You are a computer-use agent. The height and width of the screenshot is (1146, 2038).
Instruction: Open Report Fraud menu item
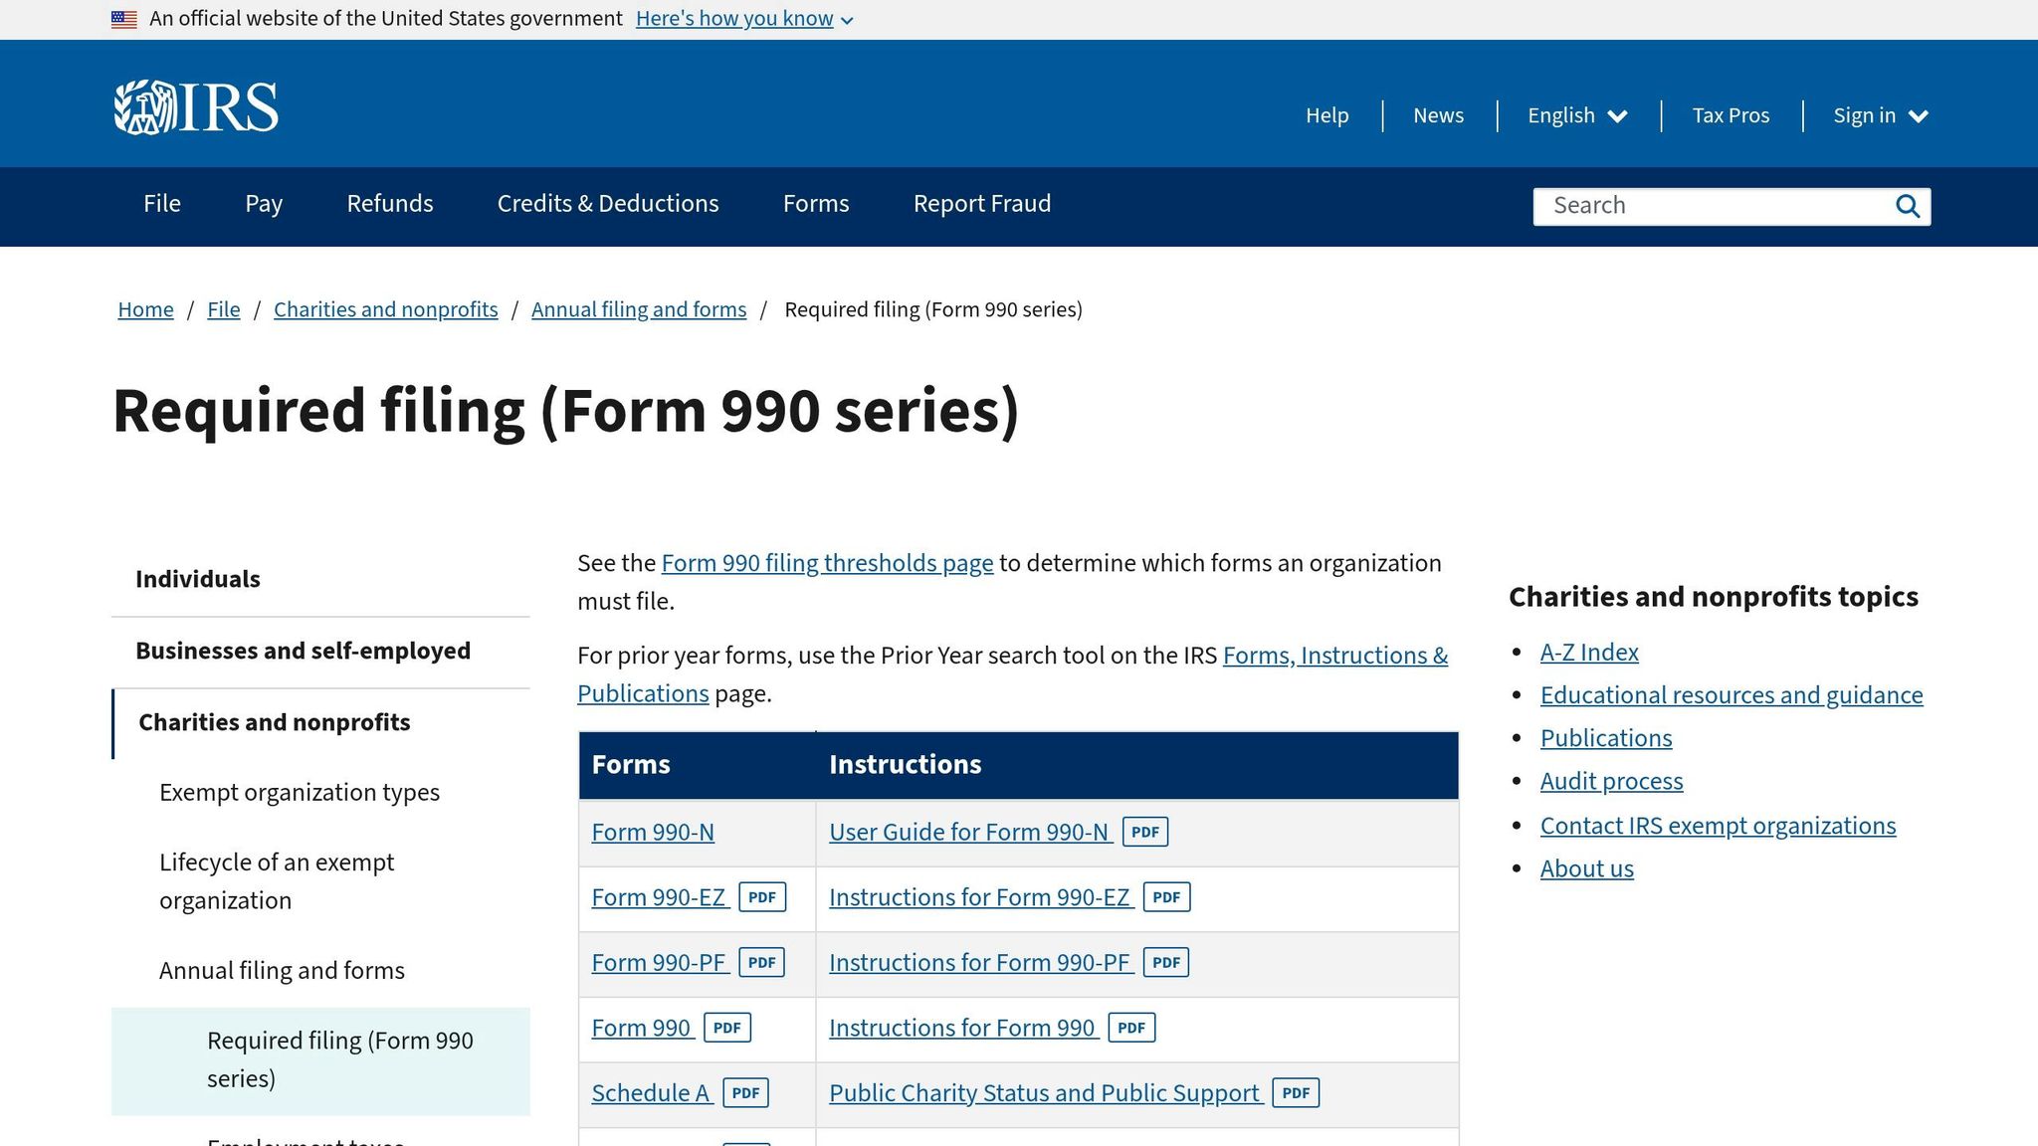[982, 204]
